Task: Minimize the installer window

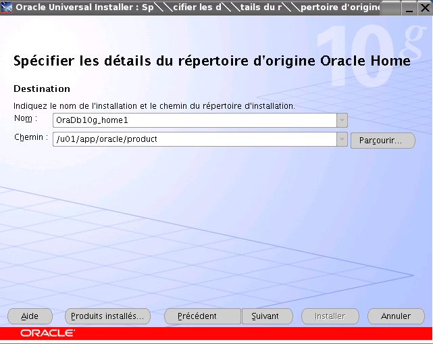Action: [409, 7]
